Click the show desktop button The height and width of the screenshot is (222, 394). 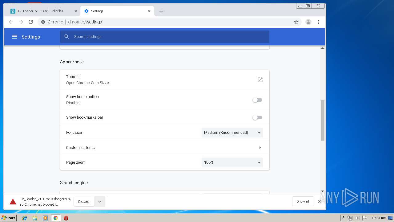pyautogui.click(x=390, y=218)
